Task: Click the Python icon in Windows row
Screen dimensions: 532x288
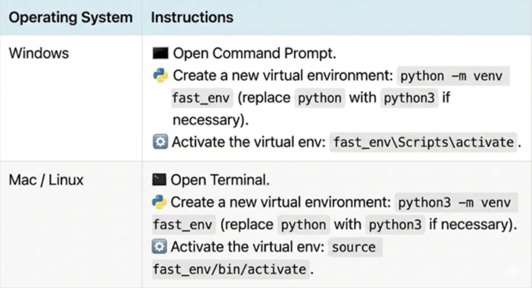Action: [x=160, y=75]
